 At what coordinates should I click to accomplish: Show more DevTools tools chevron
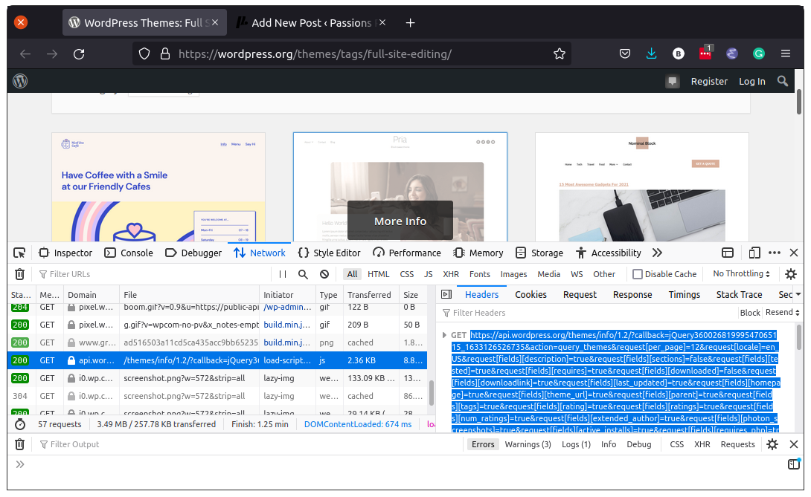657,253
